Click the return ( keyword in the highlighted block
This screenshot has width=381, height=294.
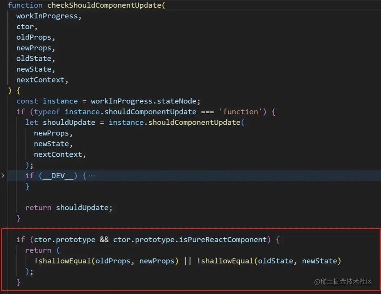42,250
